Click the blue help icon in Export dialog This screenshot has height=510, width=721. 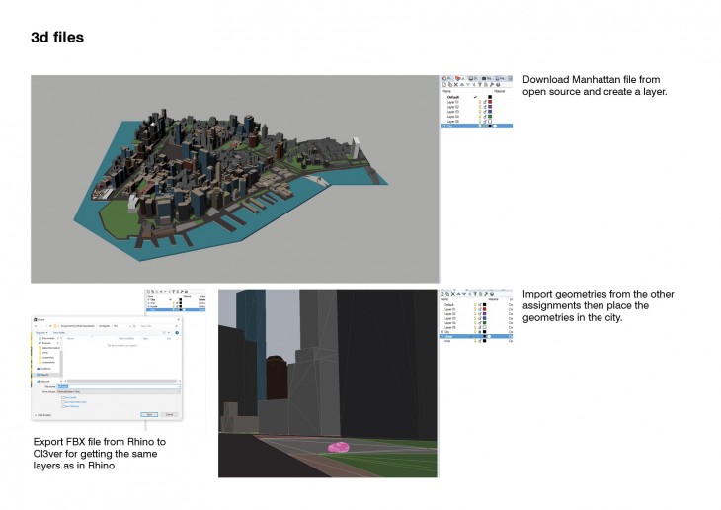click(176, 334)
